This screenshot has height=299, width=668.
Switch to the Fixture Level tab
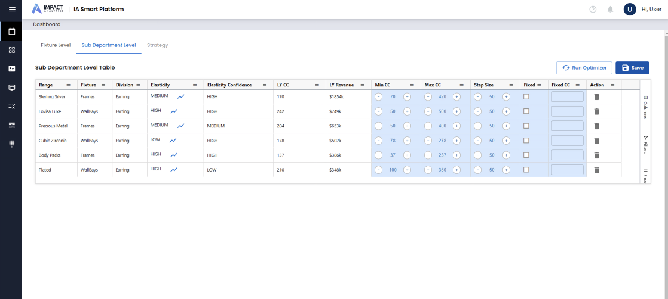pyautogui.click(x=56, y=45)
